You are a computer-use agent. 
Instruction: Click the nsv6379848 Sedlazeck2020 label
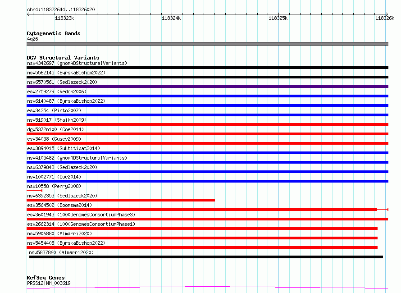click(x=62, y=167)
